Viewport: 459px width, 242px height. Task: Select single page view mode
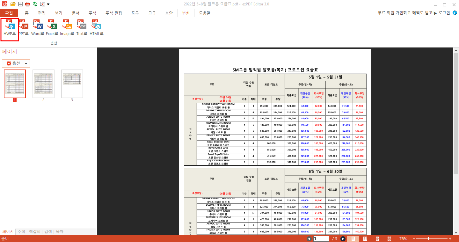click(353, 239)
